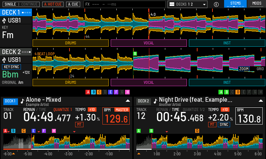Switch play mode to SINGLE
This screenshot has height=159, width=266.
click(x=10, y=4)
